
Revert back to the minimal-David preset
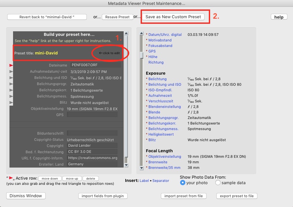click(x=47, y=17)
